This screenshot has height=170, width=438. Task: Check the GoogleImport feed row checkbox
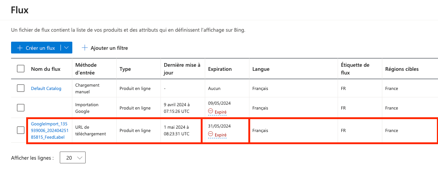[x=21, y=130]
